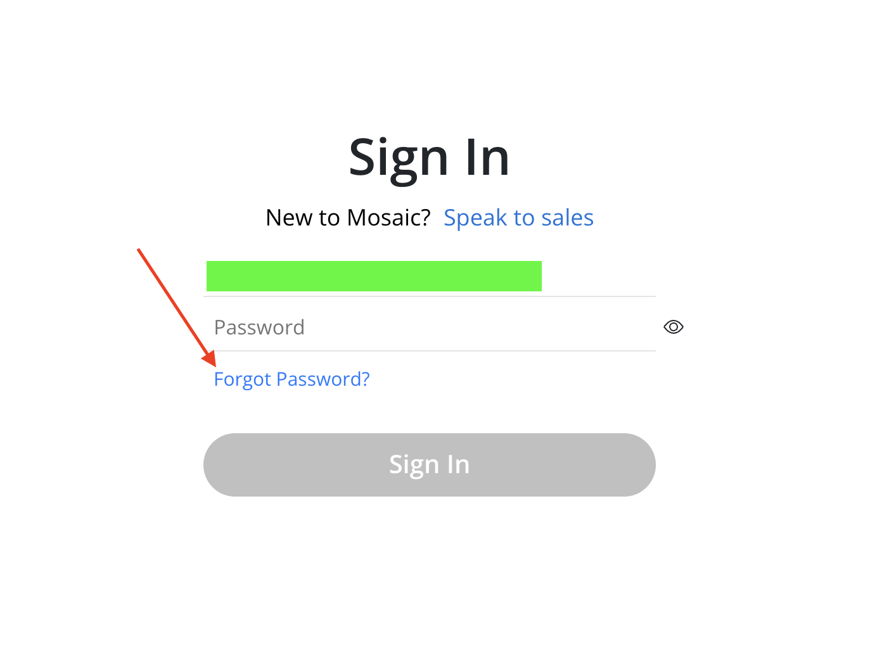Click the large Sign In heading
The height and width of the screenshot is (660, 896).
pos(430,158)
